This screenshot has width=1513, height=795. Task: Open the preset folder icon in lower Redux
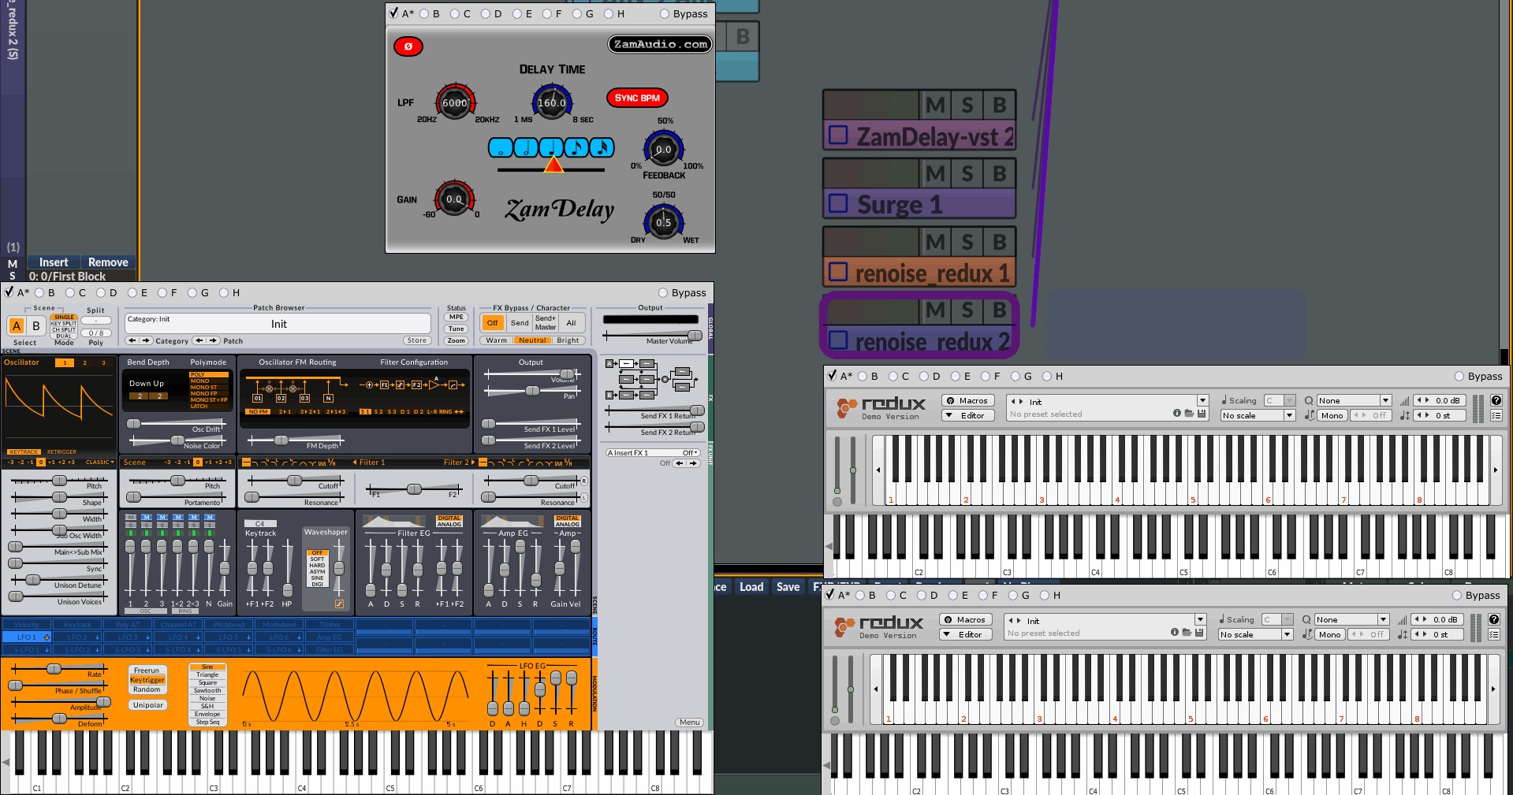(x=1186, y=633)
